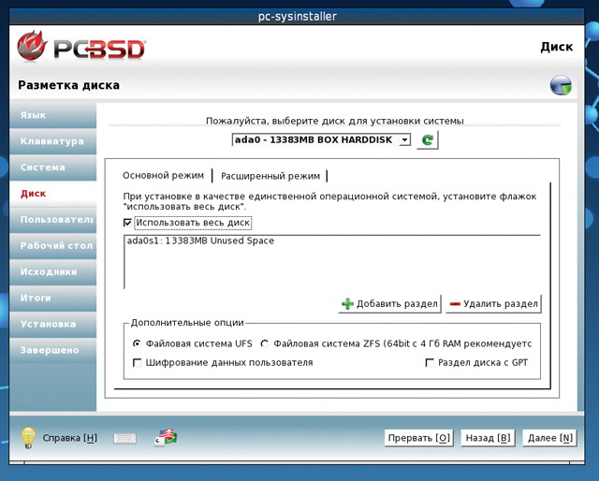Click the refresh disk list icon
Image resolution: width=599 pixels, height=481 pixels.
pyautogui.click(x=427, y=139)
